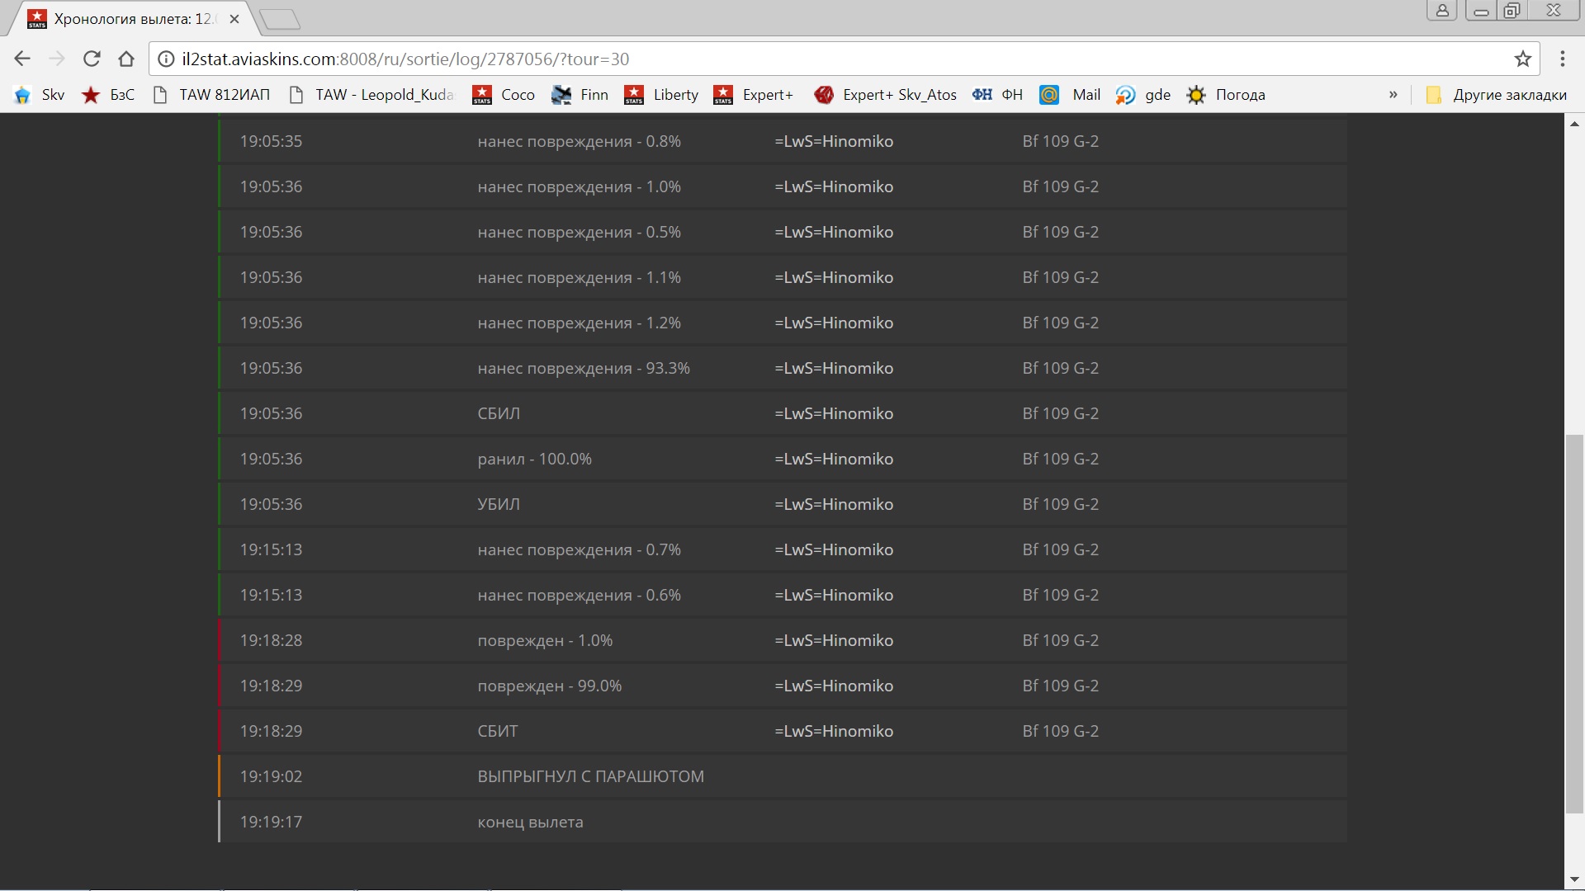Click the site info icon in address bar

(166, 59)
